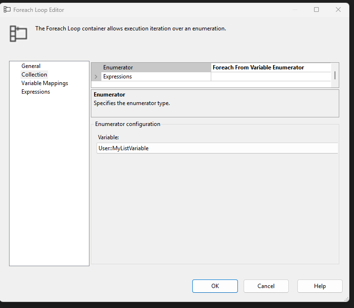Click the Foreach Loop Editor title bar icon
Screen dimensions: 354x308
click(7, 10)
